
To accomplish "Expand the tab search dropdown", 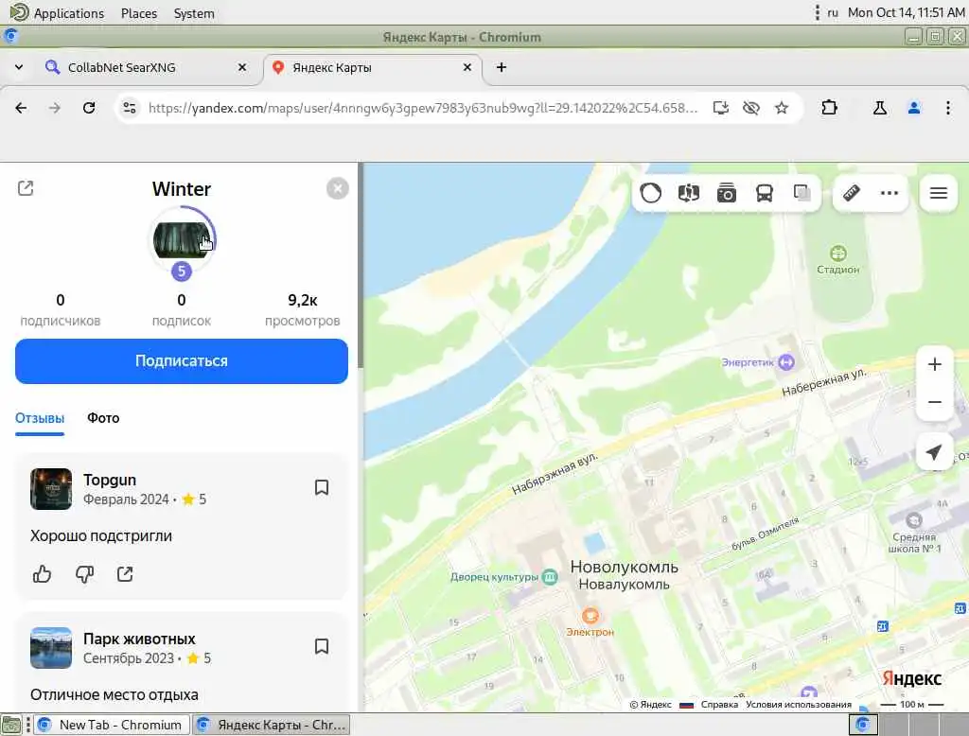I will pyautogui.click(x=19, y=67).
